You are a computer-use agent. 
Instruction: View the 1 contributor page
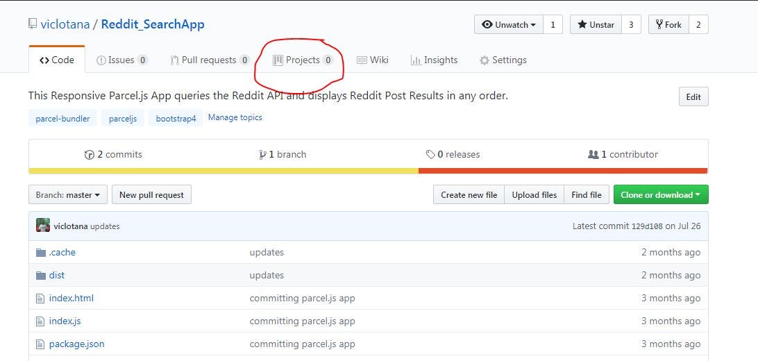point(623,154)
